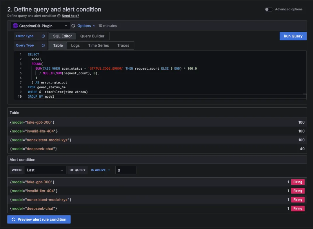Switch to Query Builder editor
This screenshot has width=313, height=229.
[92, 36]
